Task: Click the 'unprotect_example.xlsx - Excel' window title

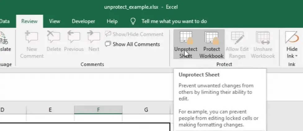Action: coord(141,7)
